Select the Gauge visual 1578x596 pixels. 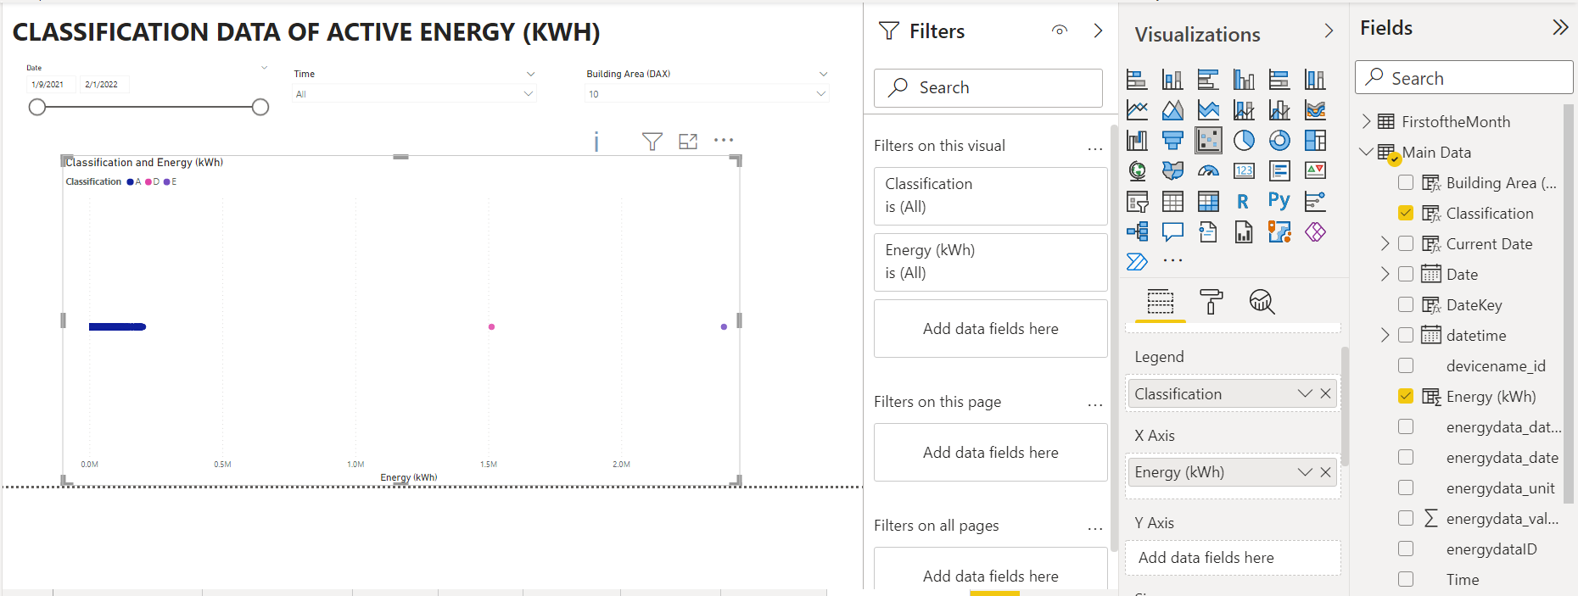point(1208,171)
